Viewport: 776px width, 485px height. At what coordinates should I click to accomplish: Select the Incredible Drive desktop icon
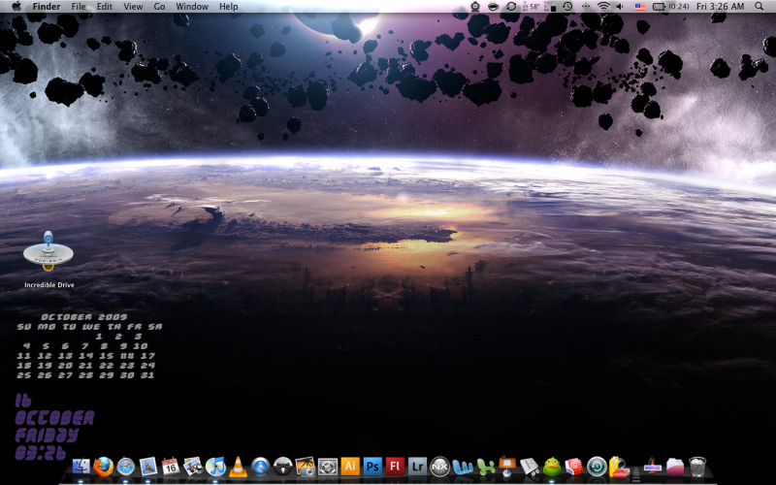coord(48,254)
